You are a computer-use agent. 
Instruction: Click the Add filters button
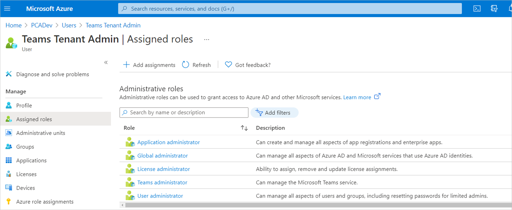point(274,112)
